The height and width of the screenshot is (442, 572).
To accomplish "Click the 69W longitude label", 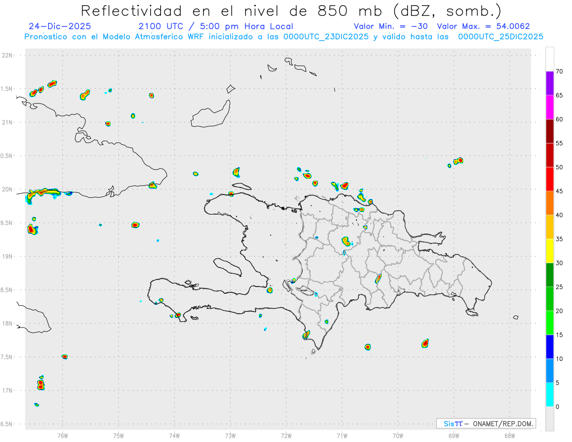I will tap(454, 436).
